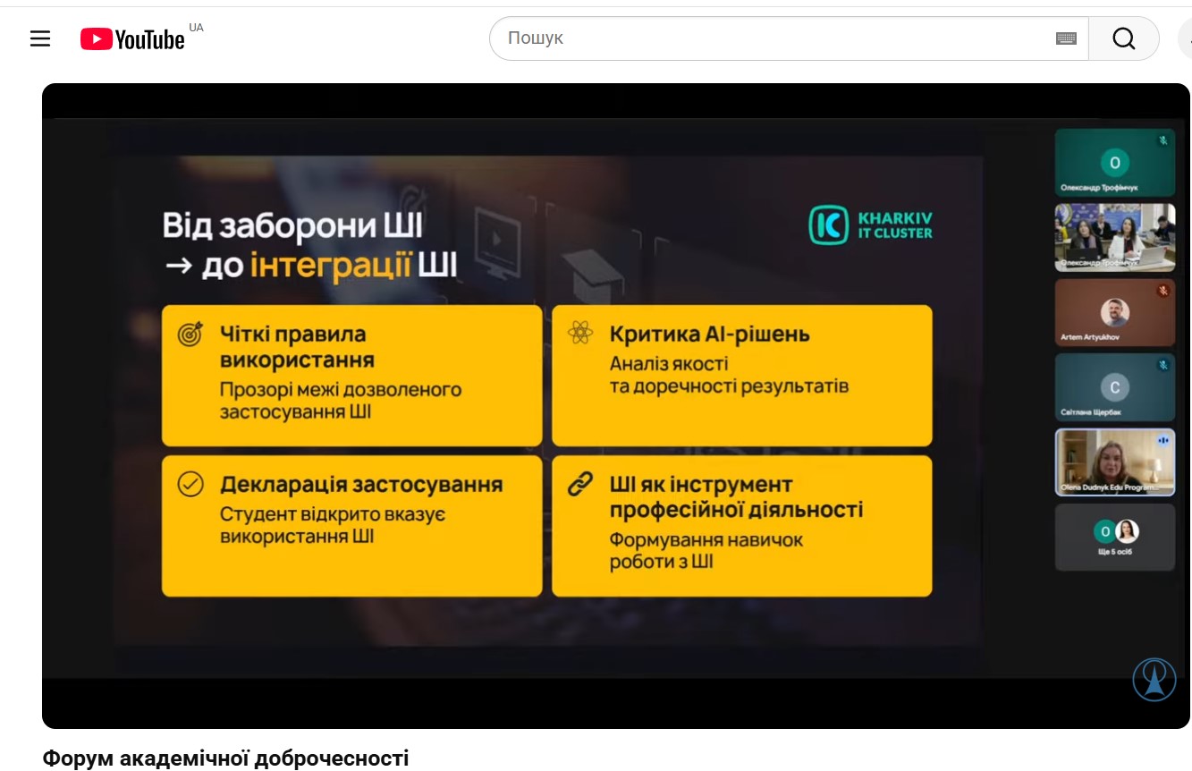Click the muted mic on Світлана Щербак tile
Screen dimensions: 1192x771
click(1162, 365)
